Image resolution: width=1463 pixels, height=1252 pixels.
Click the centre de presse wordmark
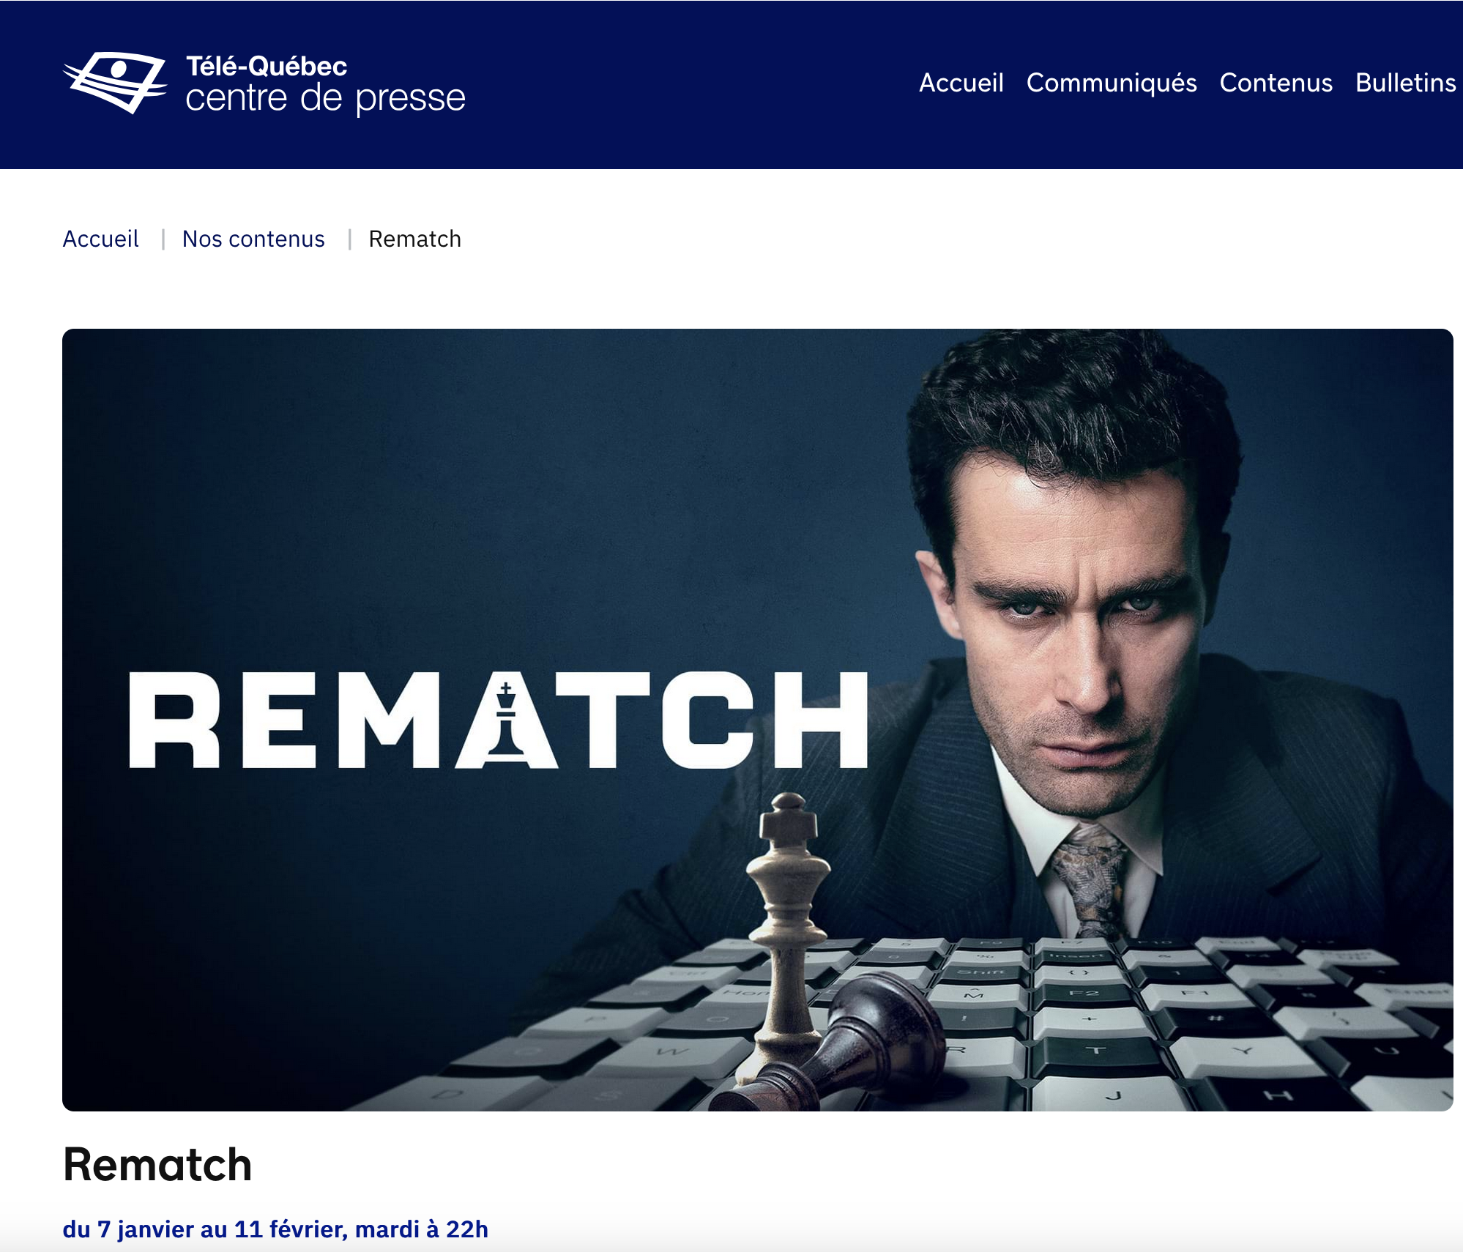tap(325, 98)
